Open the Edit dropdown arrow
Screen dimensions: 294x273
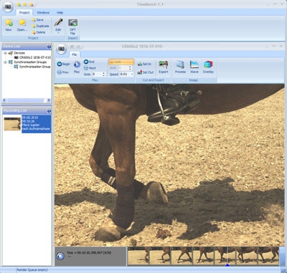pyautogui.click(x=58, y=33)
